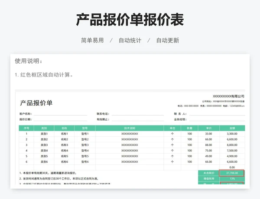
Task: Click the 红色框区域自动计算 instruction line
Action: tap(44, 75)
